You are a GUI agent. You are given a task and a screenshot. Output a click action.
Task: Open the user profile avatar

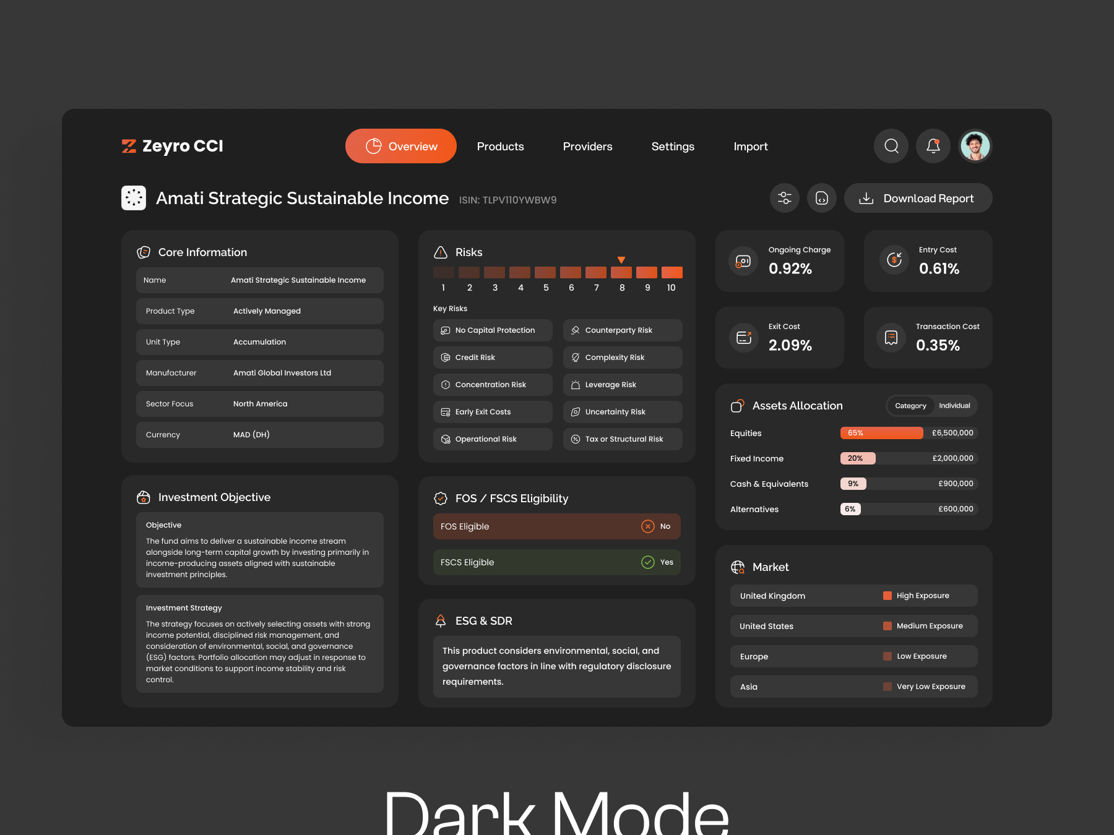975,146
